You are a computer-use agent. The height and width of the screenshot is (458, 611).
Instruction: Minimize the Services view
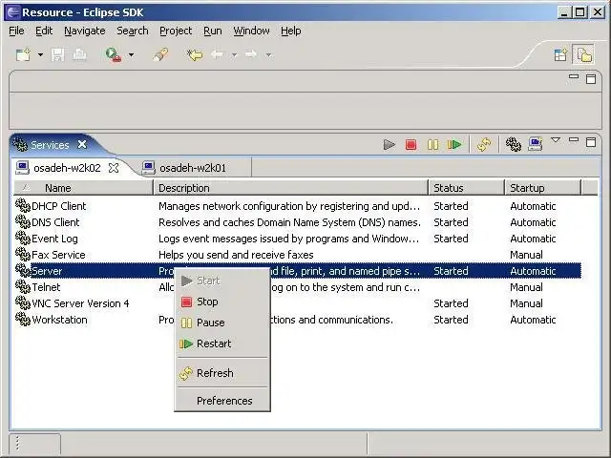pyautogui.click(x=574, y=139)
